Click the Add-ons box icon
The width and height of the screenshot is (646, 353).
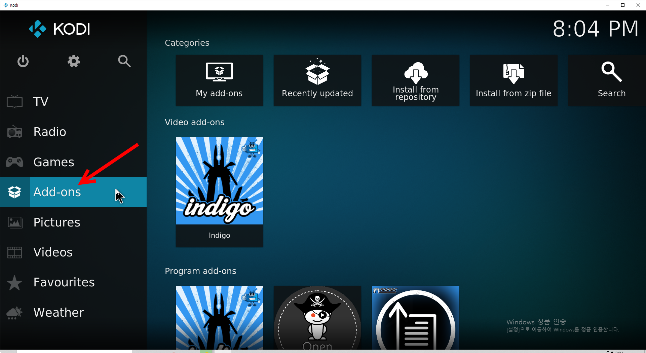(x=15, y=192)
